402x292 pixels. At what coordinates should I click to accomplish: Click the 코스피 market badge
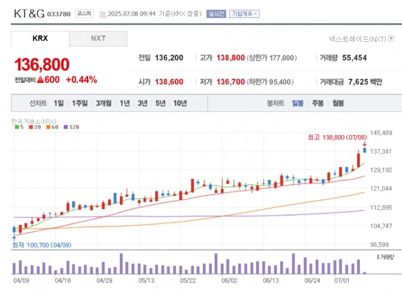83,13
